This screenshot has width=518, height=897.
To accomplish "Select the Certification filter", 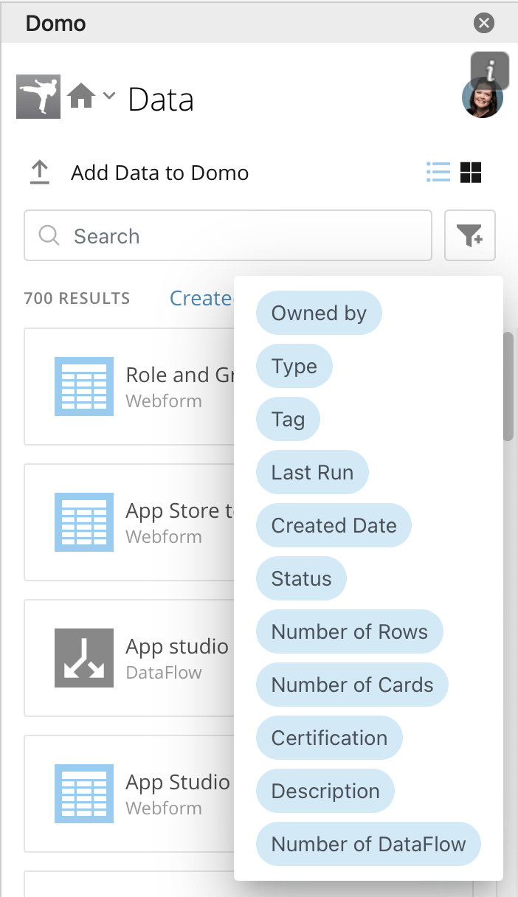I will point(329,738).
